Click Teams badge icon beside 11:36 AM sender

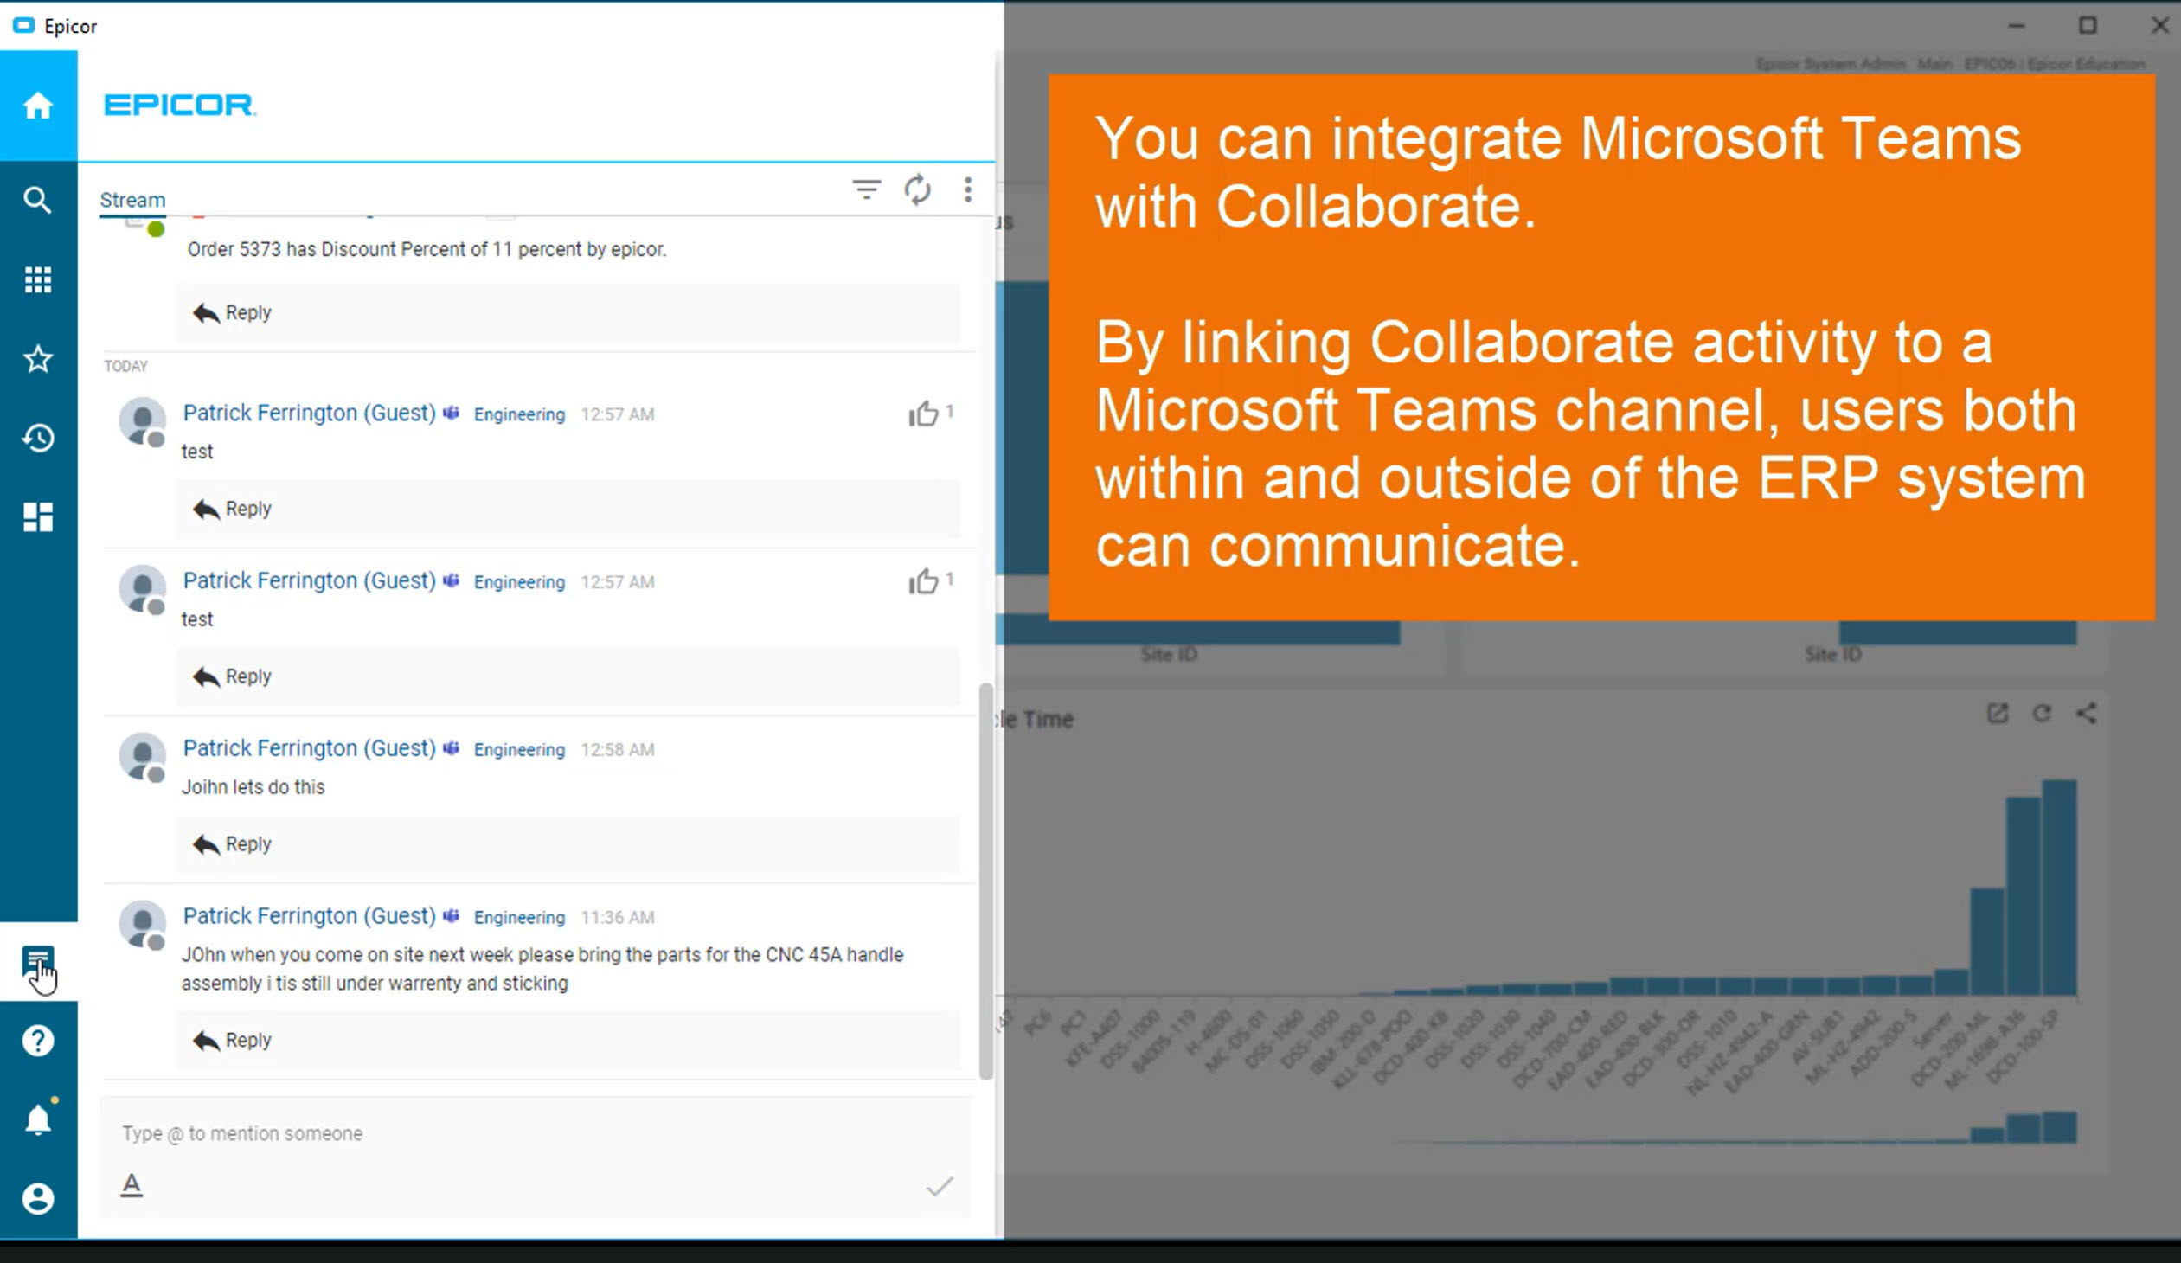click(451, 916)
